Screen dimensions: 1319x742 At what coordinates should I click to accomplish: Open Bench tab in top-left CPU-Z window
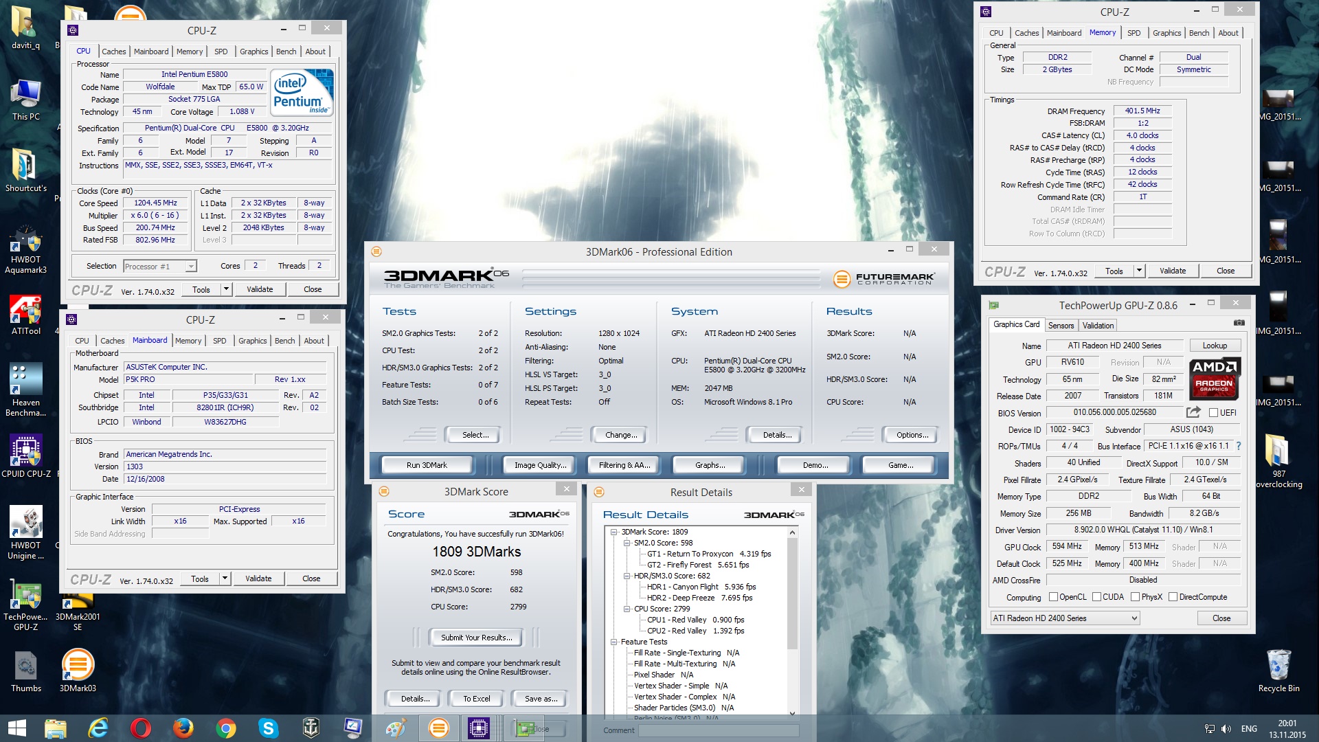click(x=286, y=52)
